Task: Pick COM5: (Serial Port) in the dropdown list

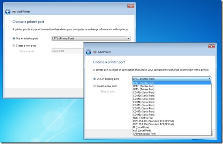Action: [x=172, y=105]
